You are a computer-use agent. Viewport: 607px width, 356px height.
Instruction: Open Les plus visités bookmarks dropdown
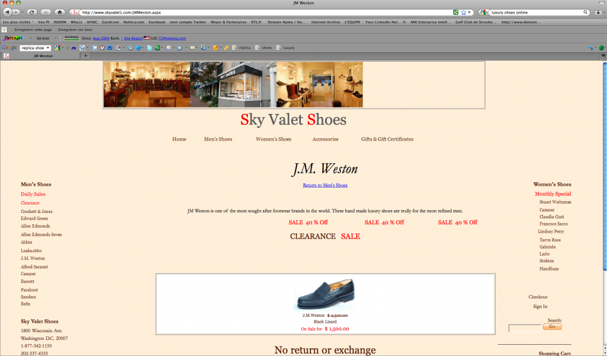[18, 22]
